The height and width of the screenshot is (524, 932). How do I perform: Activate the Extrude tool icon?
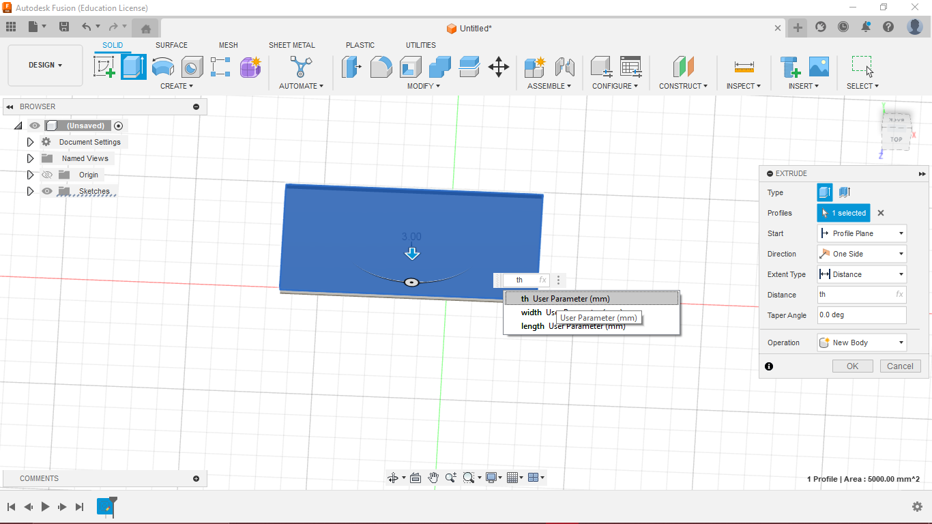pyautogui.click(x=134, y=67)
